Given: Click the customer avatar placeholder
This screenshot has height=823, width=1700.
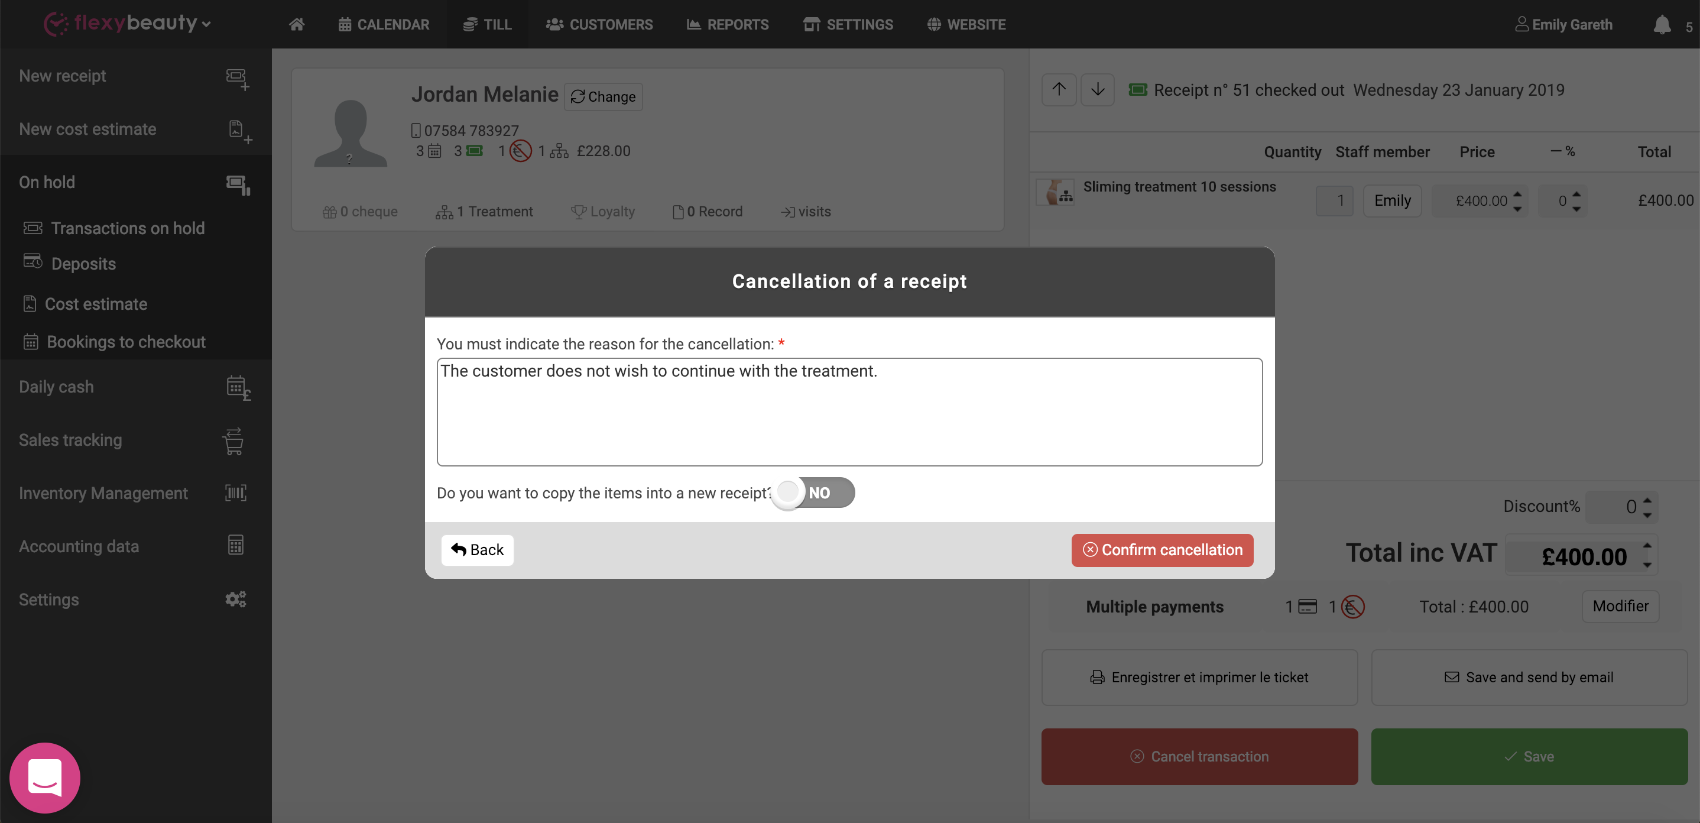Looking at the screenshot, I should 351,132.
